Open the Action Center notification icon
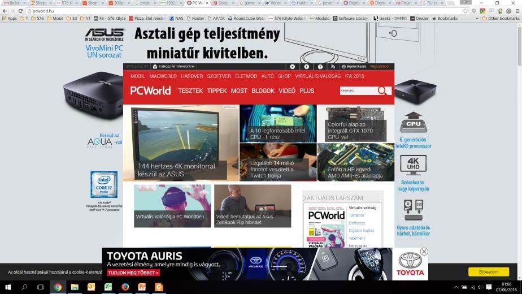This screenshot has height=294, width=522. (489, 287)
